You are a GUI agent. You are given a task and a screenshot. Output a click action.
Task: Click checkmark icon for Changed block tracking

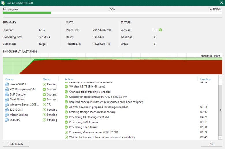point(66,92)
